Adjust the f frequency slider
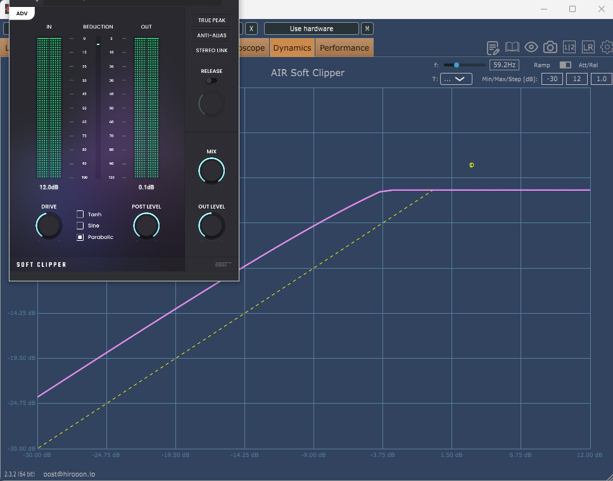This screenshot has width=613, height=481. coord(464,65)
